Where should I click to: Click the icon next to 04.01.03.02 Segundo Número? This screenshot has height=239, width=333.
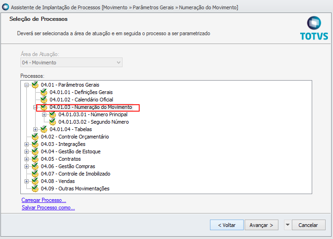click(52, 122)
